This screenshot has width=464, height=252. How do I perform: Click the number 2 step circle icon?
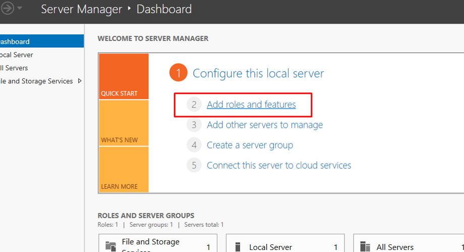pos(194,105)
